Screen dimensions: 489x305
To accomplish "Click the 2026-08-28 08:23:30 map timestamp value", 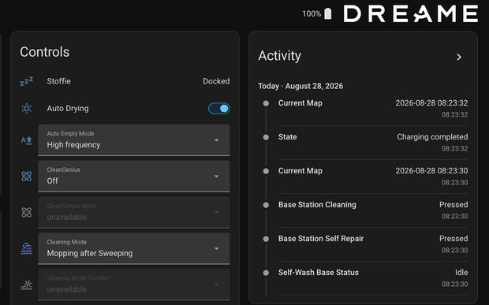I will pos(431,171).
